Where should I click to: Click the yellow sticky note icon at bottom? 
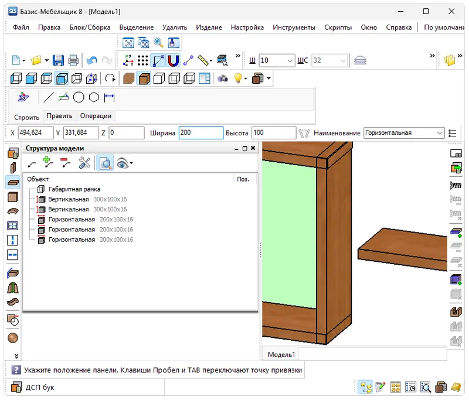[x=456, y=388]
